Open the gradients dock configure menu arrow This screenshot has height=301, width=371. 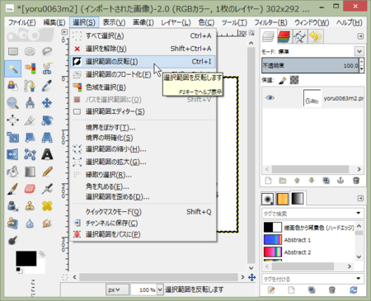[x=360, y=198]
